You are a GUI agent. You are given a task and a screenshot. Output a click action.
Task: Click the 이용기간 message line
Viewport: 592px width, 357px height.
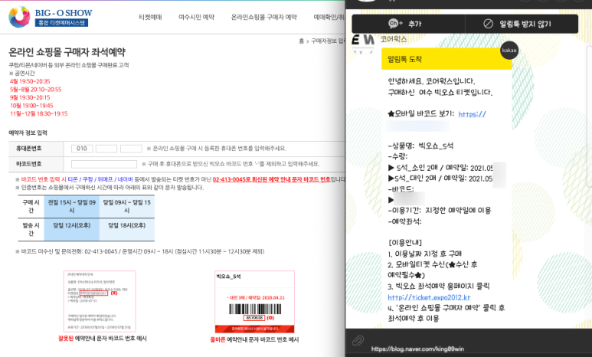[x=440, y=211]
